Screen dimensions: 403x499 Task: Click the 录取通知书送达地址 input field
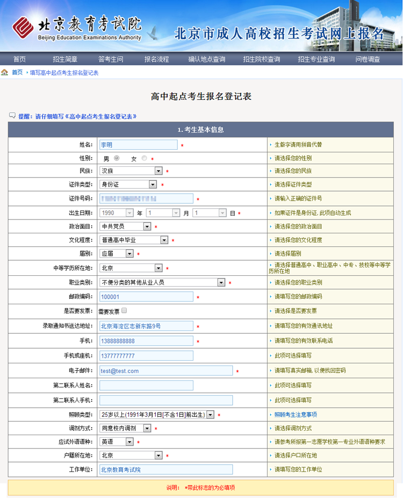click(146, 326)
